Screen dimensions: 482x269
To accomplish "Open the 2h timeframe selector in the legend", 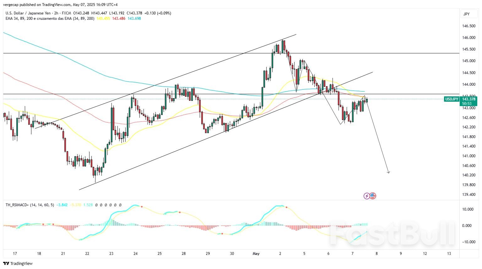I will (x=56, y=13).
